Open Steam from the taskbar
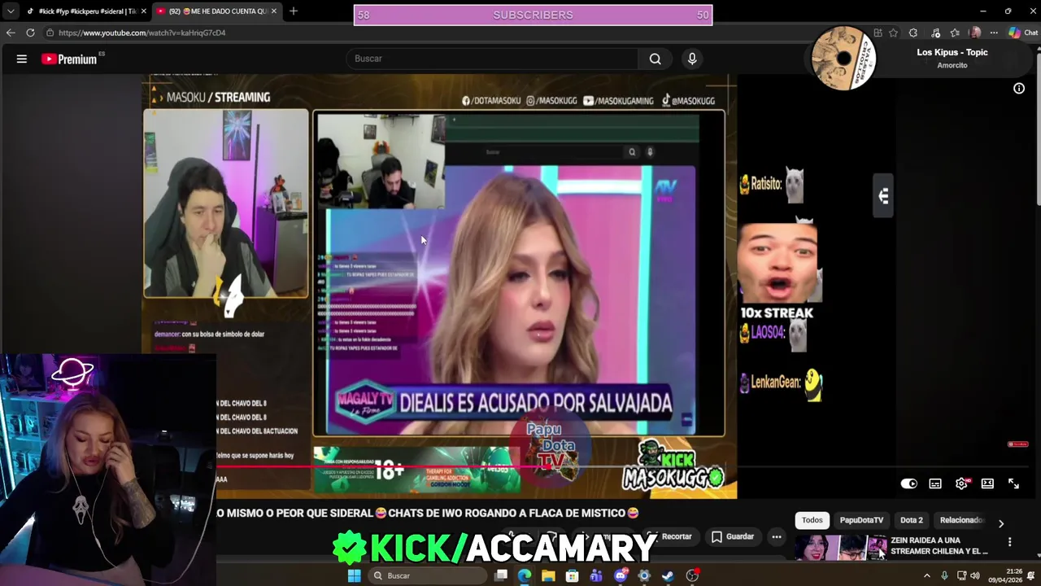This screenshot has height=586, width=1041. pyautogui.click(x=668, y=575)
